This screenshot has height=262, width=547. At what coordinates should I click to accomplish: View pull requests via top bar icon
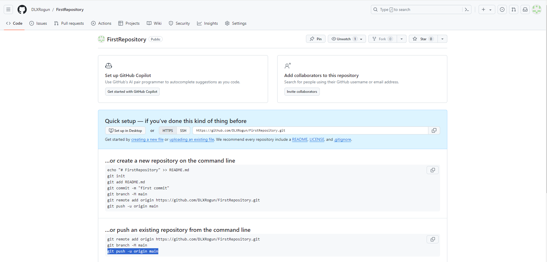tap(514, 9)
